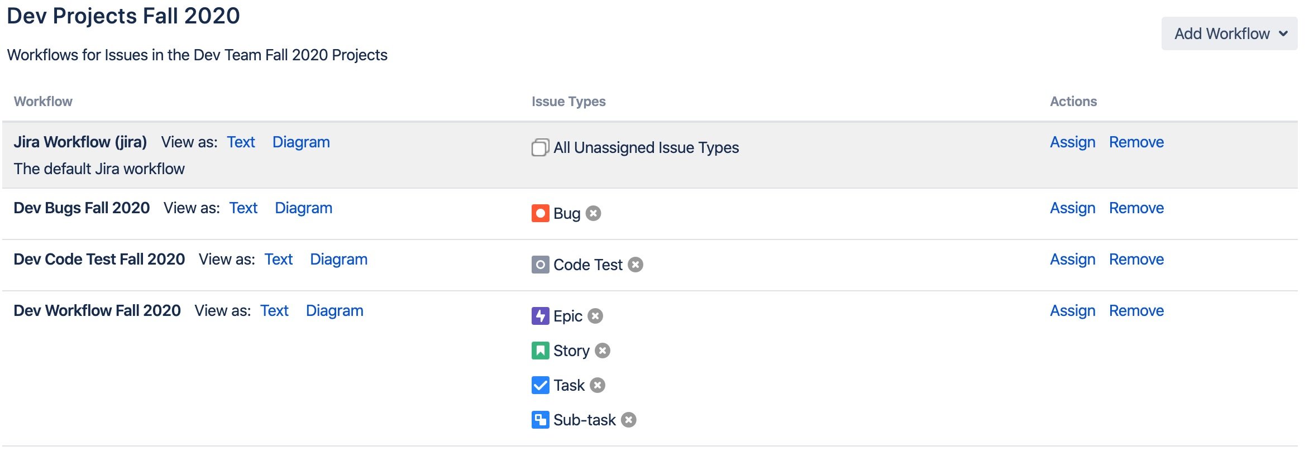View Dev Bugs Fall 2020 as Text
This screenshot has height=451, width=1309.
[243, 208]
